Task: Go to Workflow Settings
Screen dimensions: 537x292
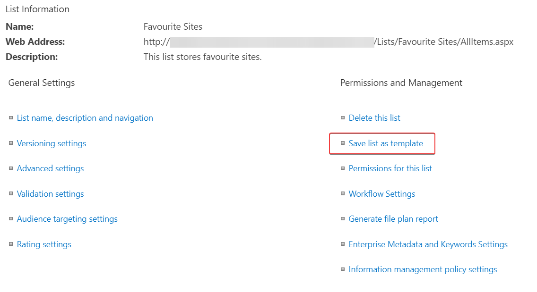Action: point(382,194)
